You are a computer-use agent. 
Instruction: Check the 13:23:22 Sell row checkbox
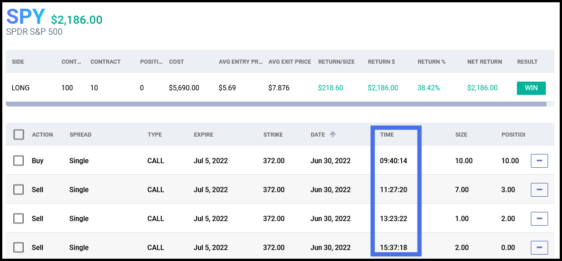coord(19,218)
